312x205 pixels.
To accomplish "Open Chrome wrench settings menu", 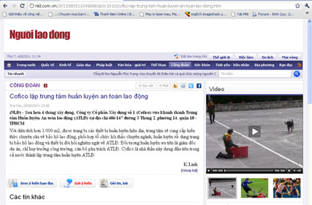I will point(306,6).
